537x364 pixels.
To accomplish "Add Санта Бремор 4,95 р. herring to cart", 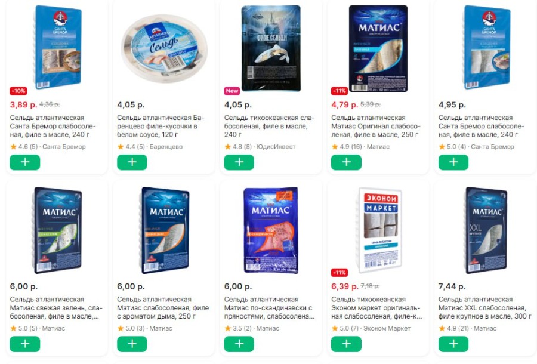I will point(453,162).
